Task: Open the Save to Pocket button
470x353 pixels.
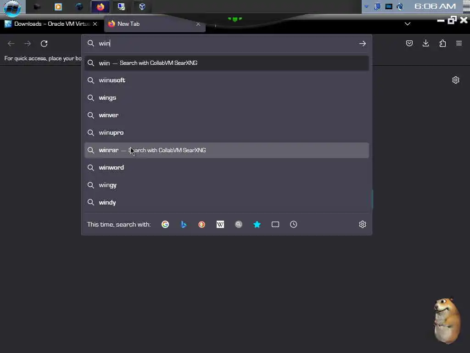Action: (409, 44)
